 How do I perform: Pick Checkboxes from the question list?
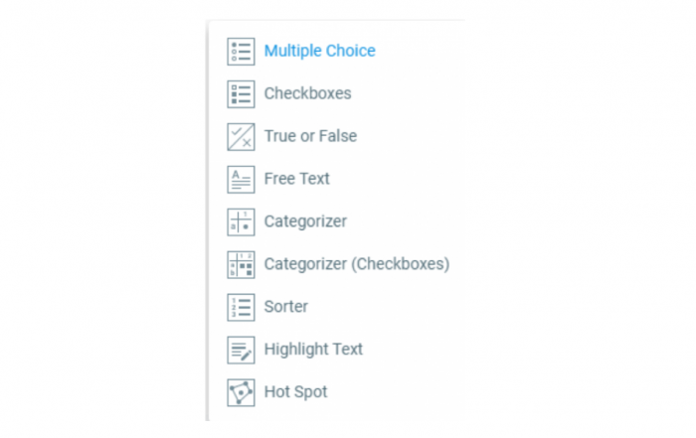(x=307, y=93)
